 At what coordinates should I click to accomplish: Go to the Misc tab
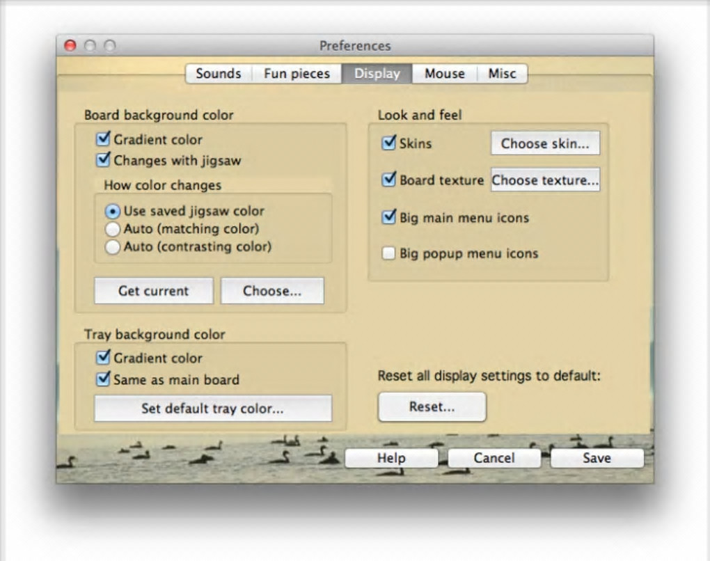(x=502, y=74)
